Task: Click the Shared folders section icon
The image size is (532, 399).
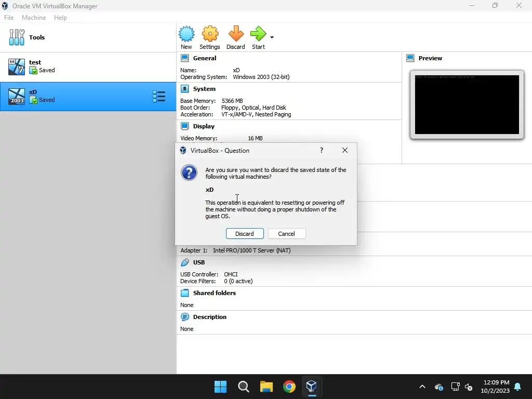Action: [184, 293]
